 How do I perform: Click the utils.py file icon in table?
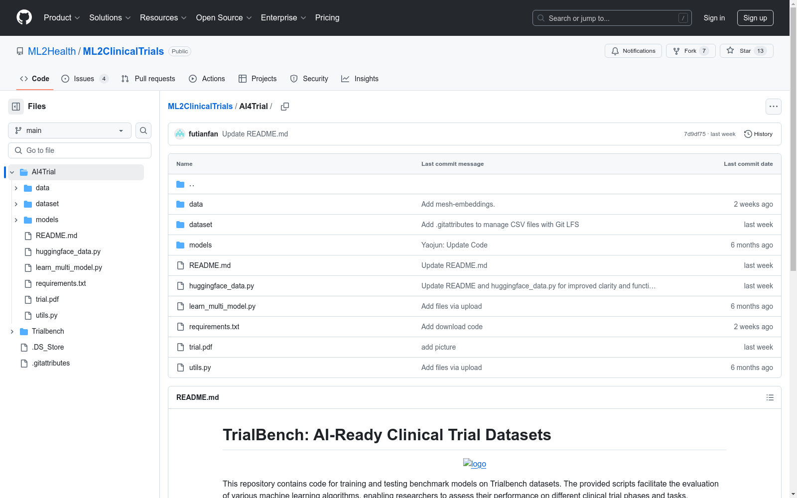click(180, 368)
